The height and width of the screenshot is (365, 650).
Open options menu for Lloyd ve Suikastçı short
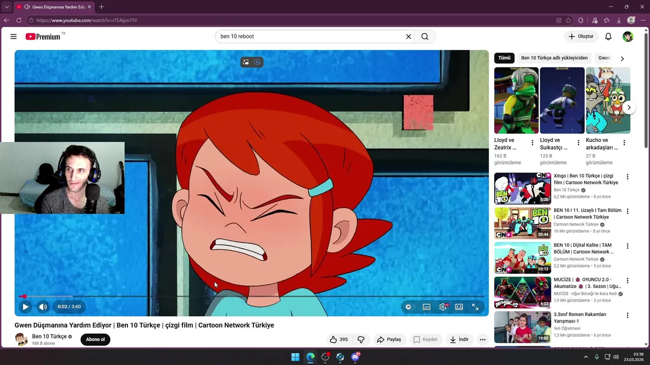[578, 143]
